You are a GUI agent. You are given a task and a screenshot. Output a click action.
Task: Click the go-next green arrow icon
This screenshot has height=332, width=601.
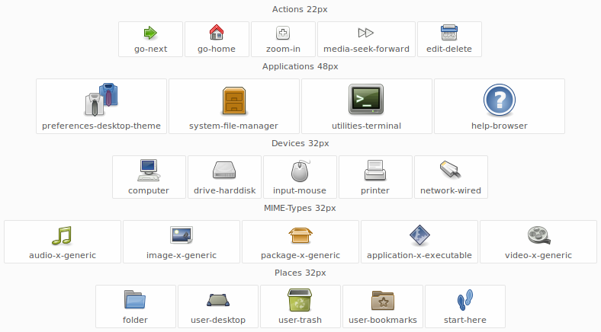click(x=151, y=33)
